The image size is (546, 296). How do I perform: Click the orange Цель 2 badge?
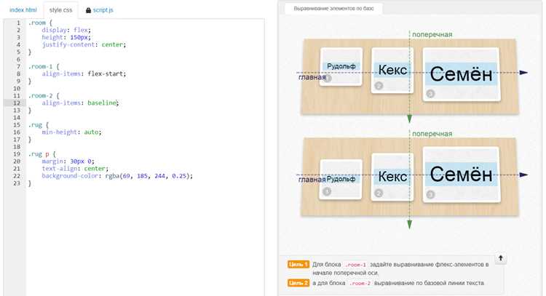pos(298,283)
